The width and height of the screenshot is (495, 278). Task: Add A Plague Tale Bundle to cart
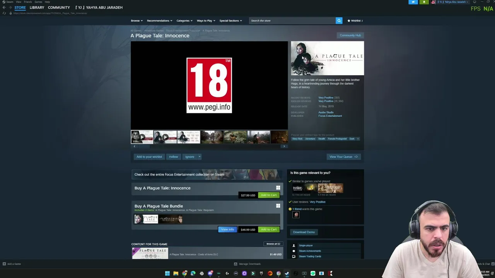tap(269, 229)
